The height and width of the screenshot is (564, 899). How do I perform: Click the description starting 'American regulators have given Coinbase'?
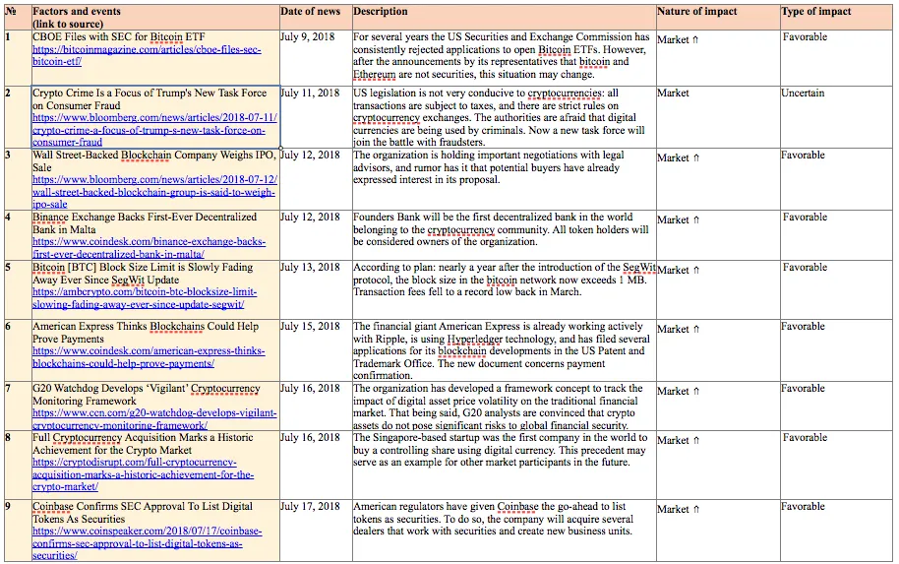point(493,519)
